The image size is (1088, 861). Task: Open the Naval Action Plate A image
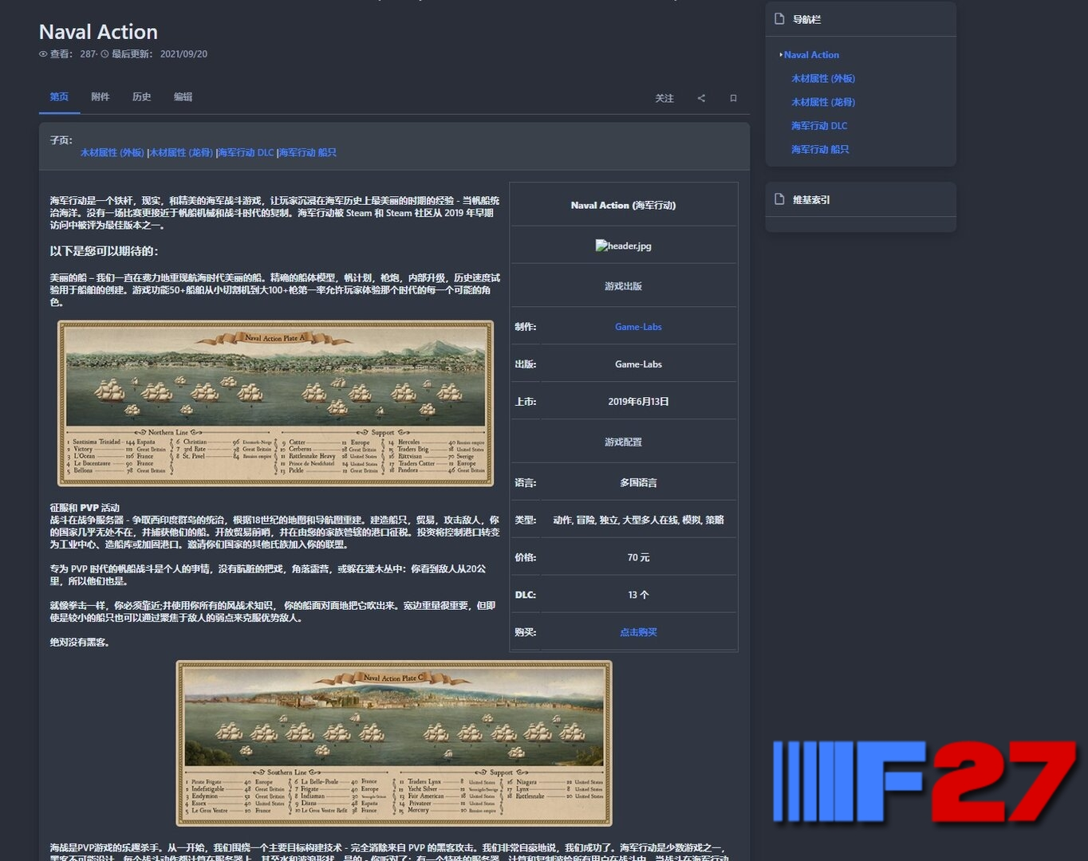click(276, 403)
